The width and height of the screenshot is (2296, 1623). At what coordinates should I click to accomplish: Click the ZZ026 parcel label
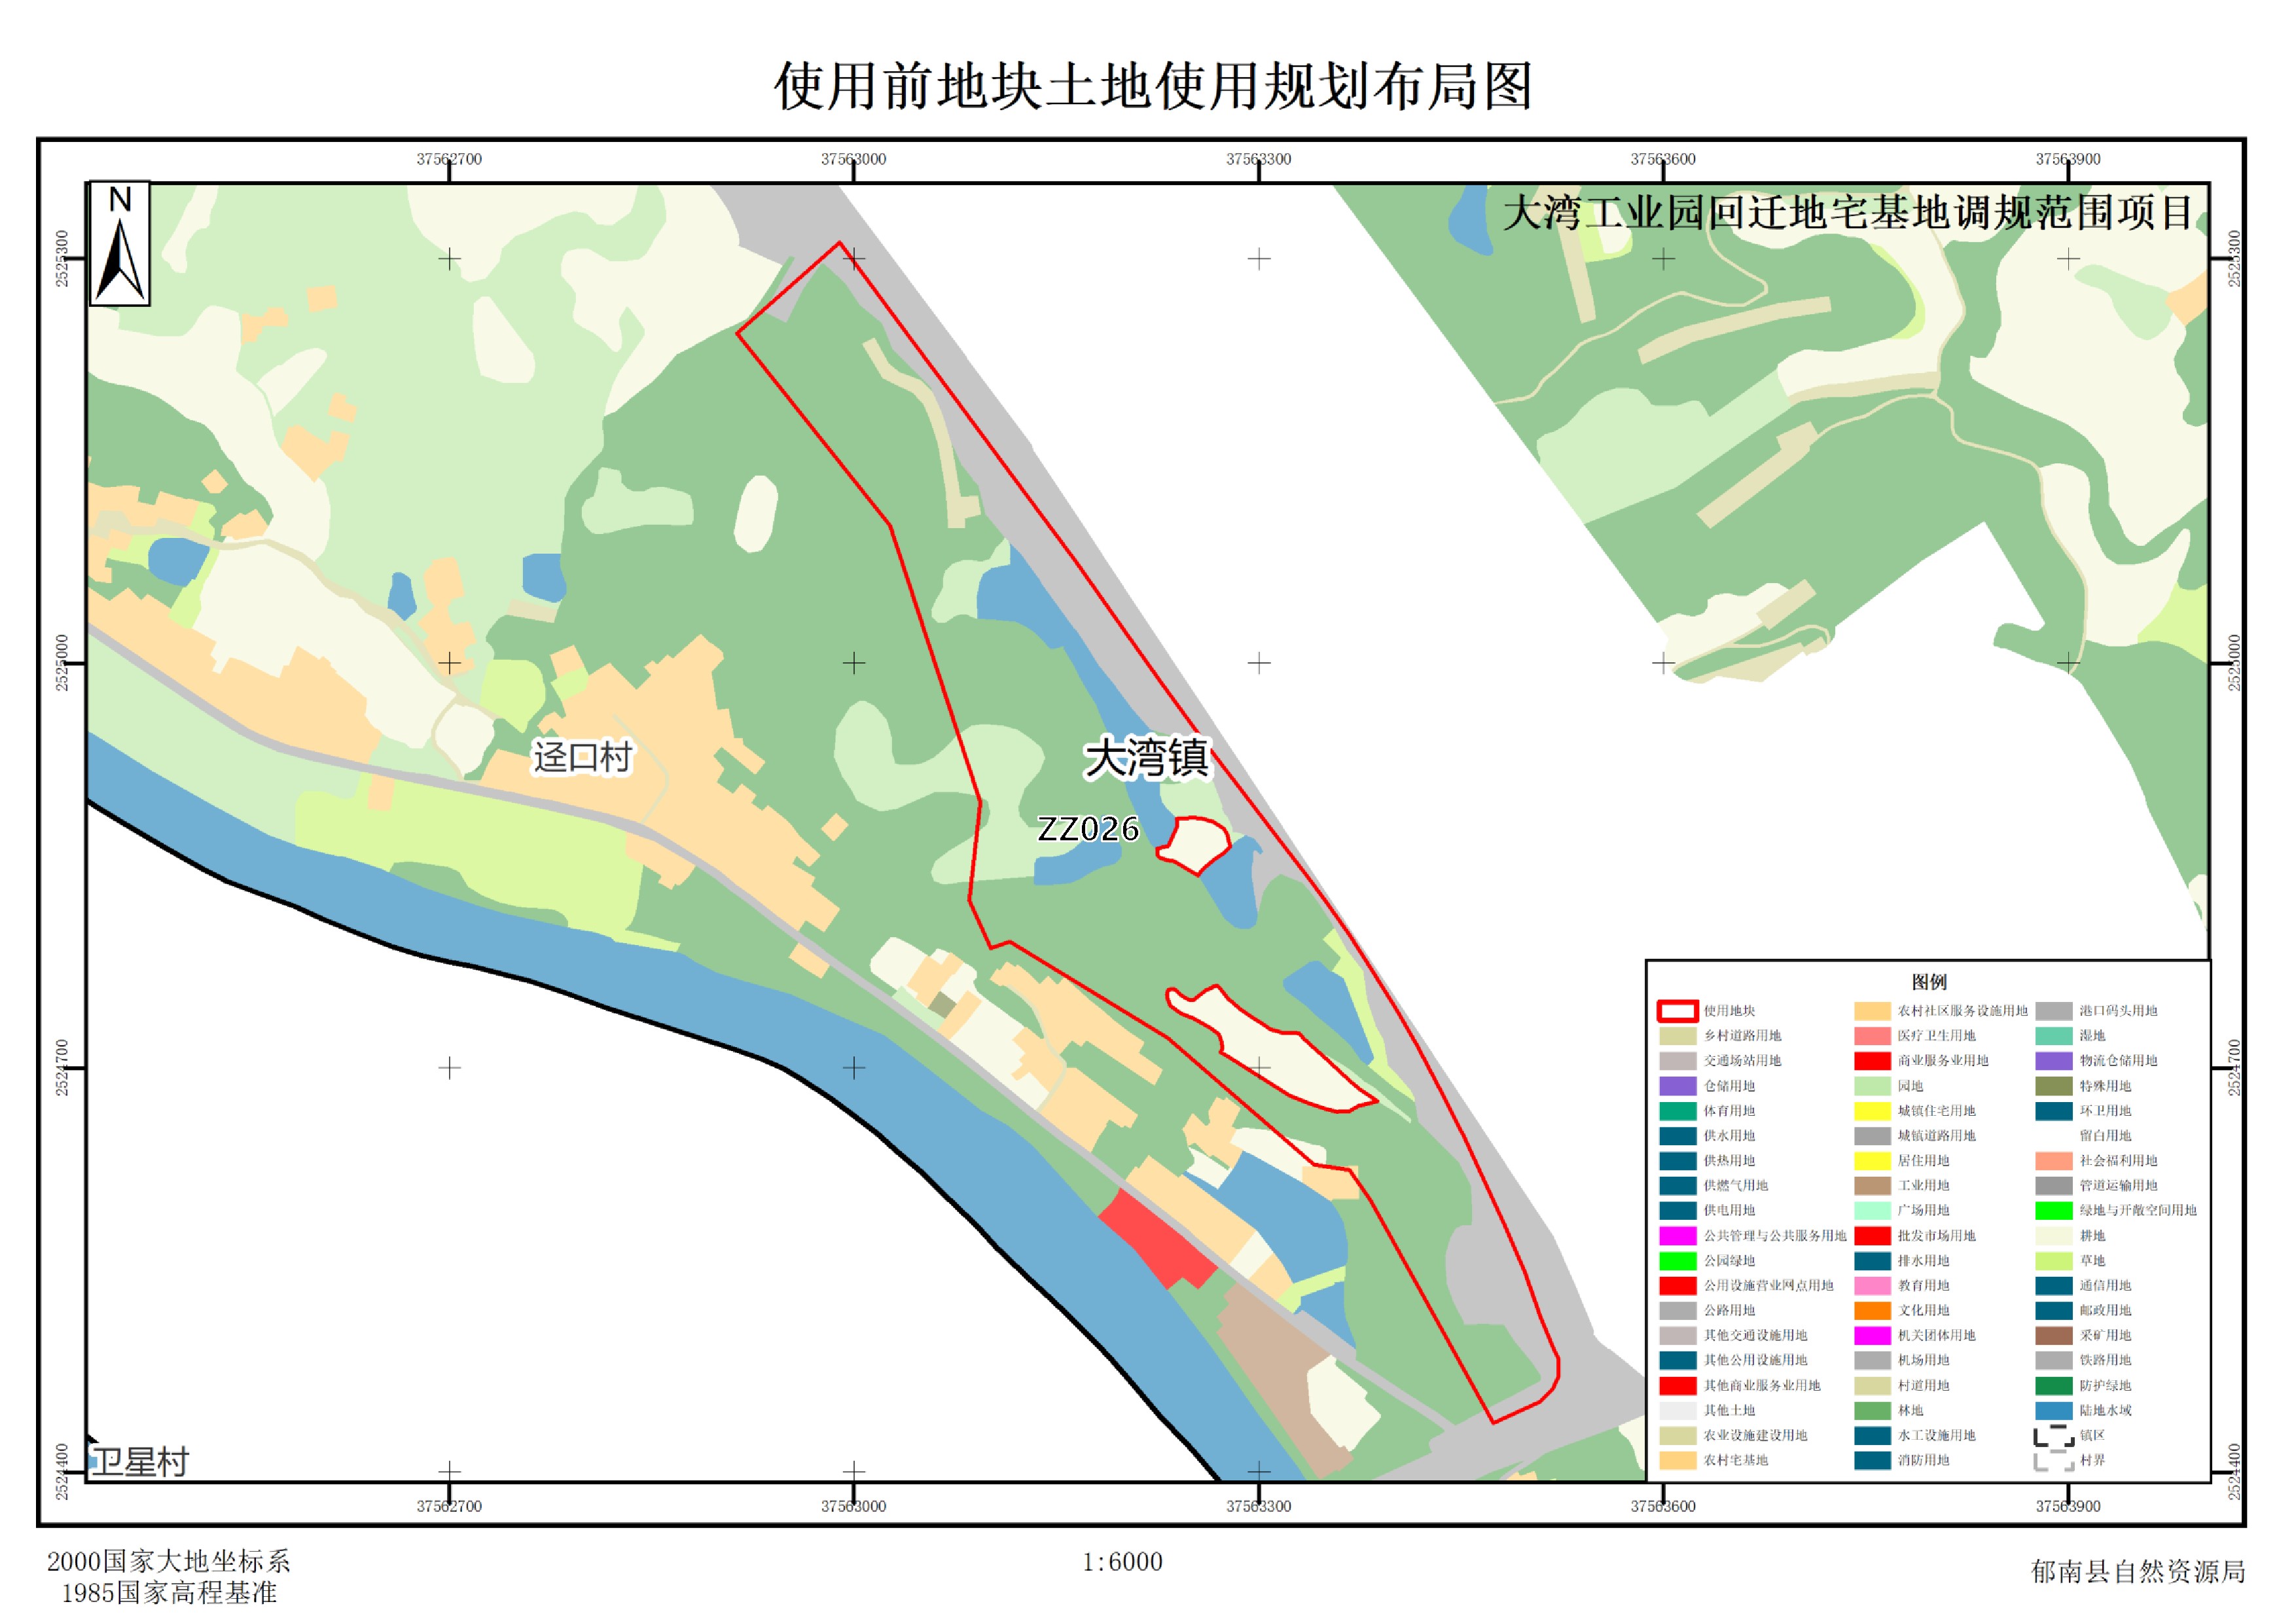pos(1088,829)
